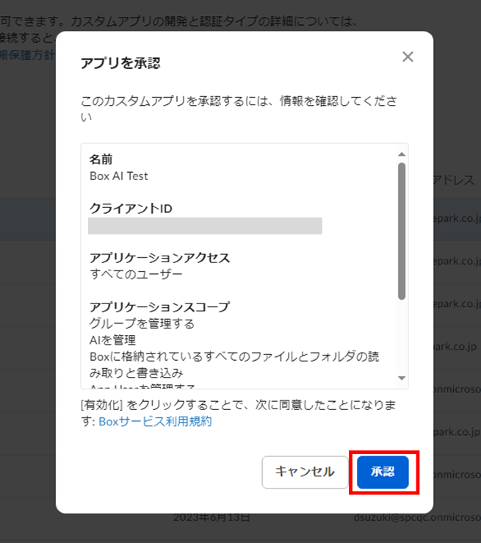Click the scroll down arrow in details list
This screenshot has height=543, width=481.
(x=401, y=378)
